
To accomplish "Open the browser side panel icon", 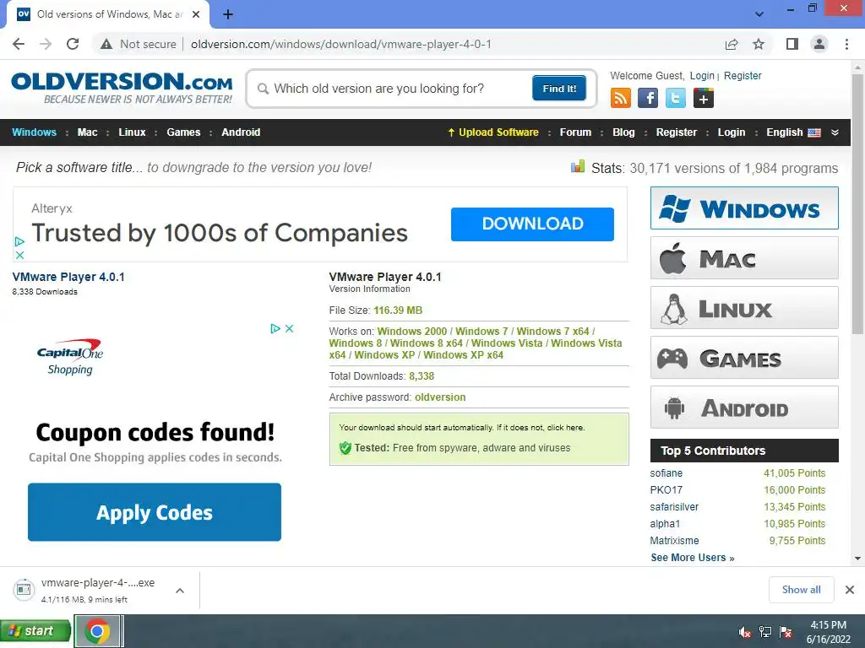I will point(792,44).
